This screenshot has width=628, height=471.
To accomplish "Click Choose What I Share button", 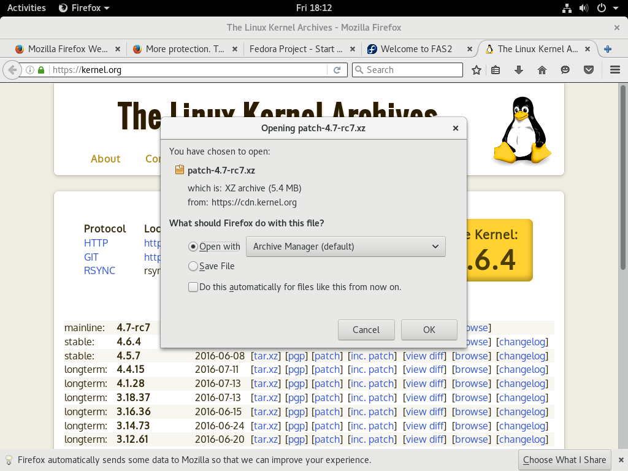I will point(565,460).
